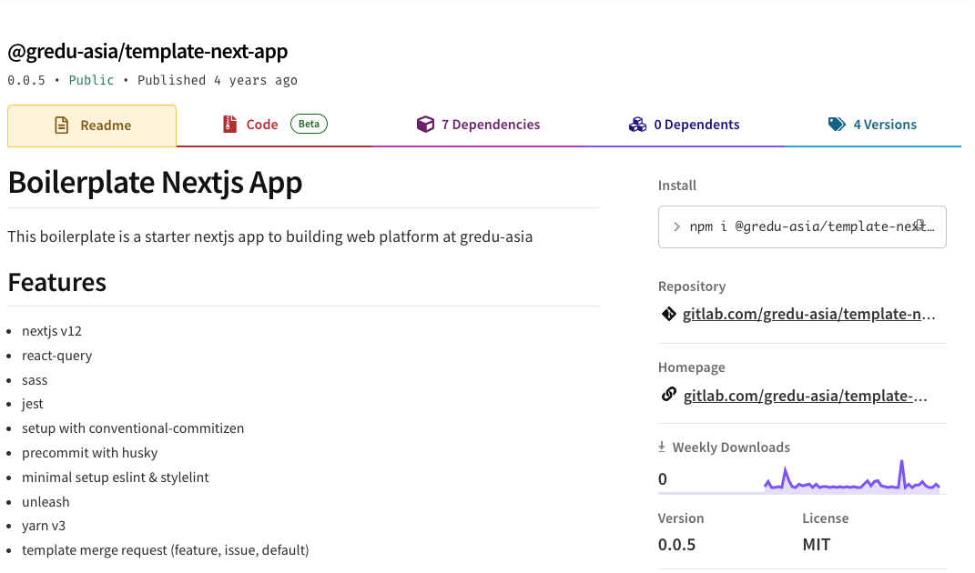
Task: Click inside the npm install command field
Action: click(801, 226)
